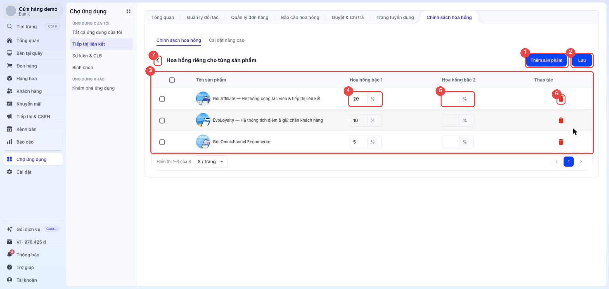609x289 pixels.
Task: Delete the Gói Omnichannel Ecommerce row
Action: 561,142
